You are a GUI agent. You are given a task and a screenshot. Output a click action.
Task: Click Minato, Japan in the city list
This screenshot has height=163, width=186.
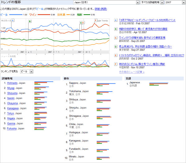click(x=77, y=157)
